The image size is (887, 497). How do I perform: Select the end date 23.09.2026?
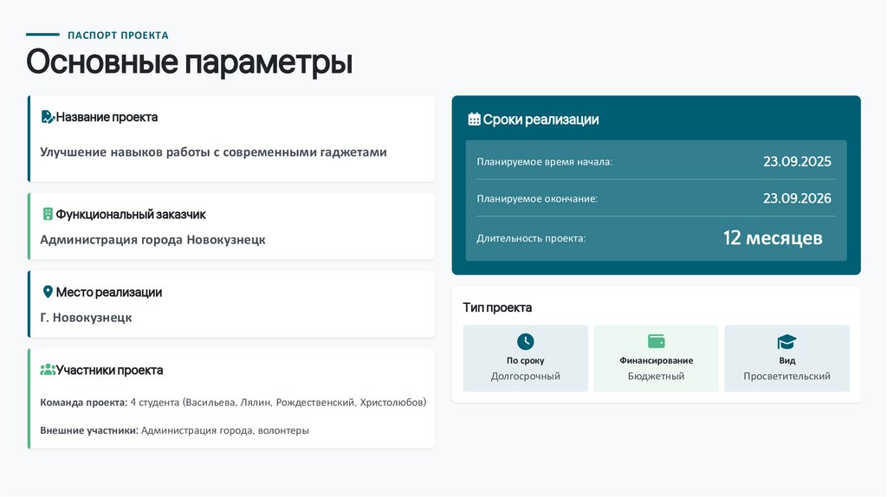[x=797, y=198]
